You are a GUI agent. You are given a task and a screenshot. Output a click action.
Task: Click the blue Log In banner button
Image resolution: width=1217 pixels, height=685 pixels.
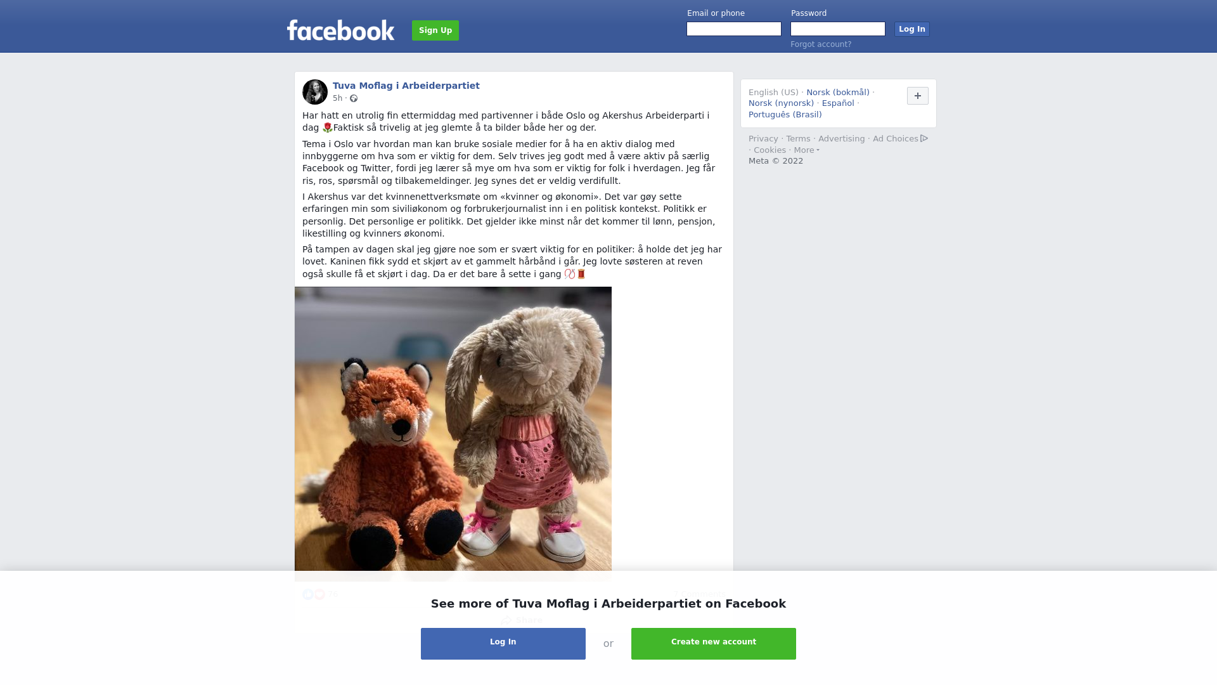tap(503, 644)
